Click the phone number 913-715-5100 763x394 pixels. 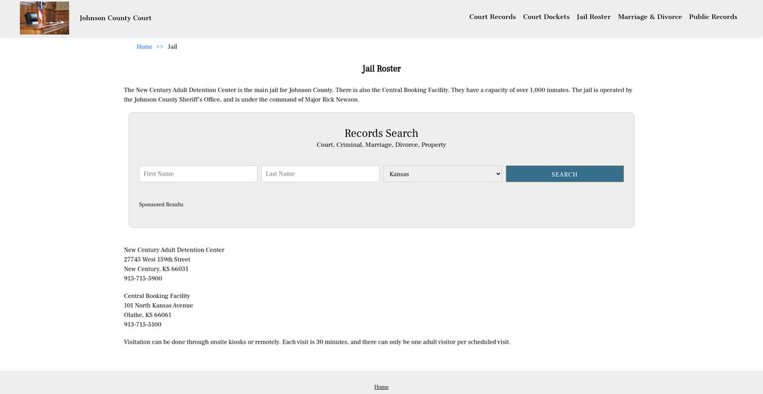[143, 325]
